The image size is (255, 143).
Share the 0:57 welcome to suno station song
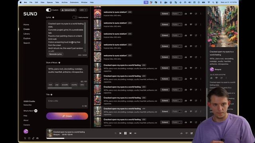coord(196,25)
